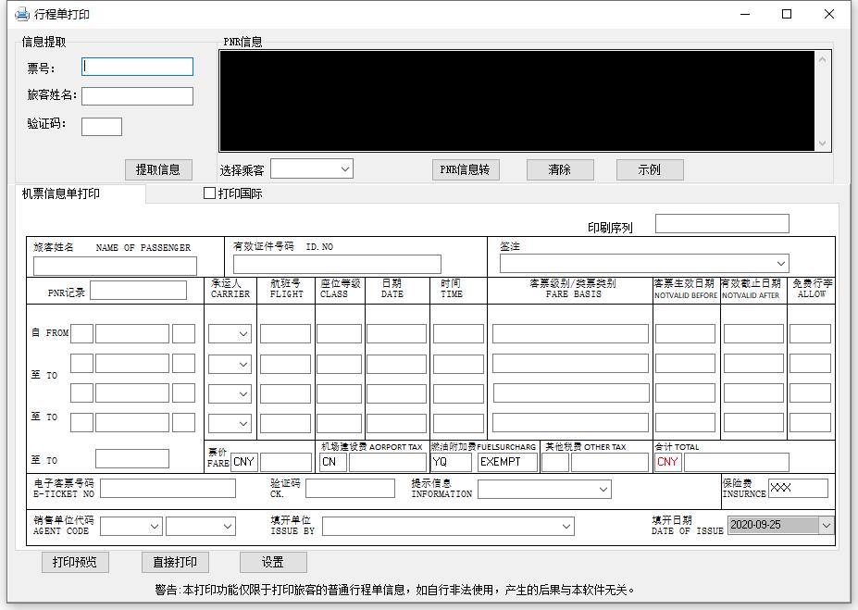Viewport: 858px width, 610px height.
Task: Focus the 旅客姓名 field in 信息提取
Action: [137, 96]
